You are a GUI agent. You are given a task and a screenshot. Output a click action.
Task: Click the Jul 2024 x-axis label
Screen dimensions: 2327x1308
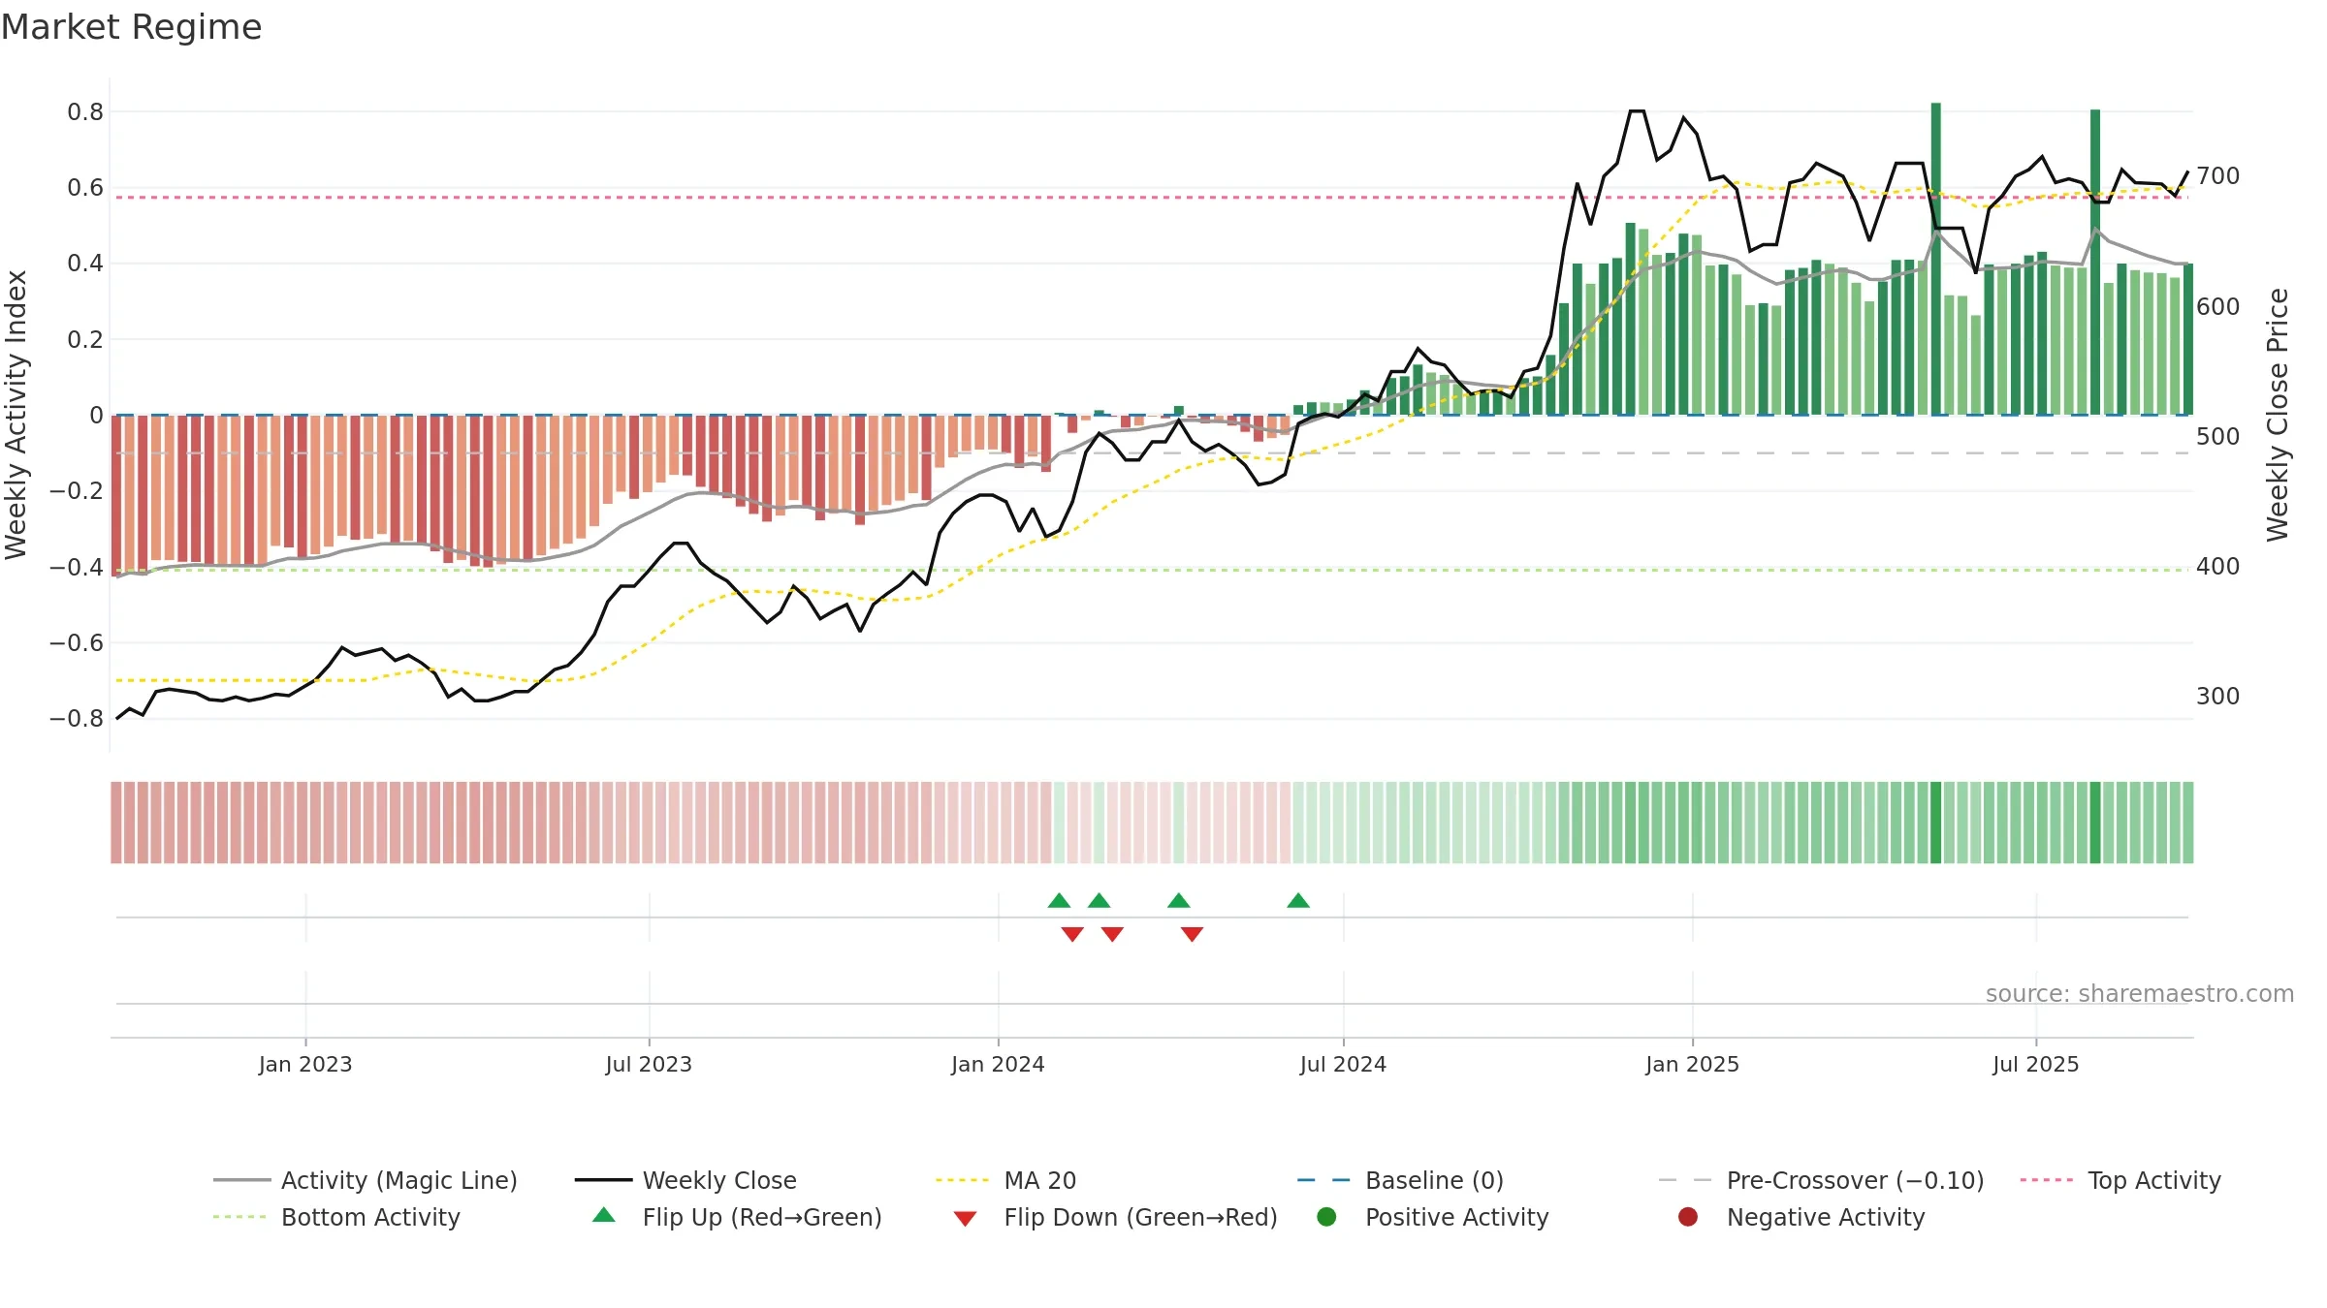(x=1343, y=1065)
